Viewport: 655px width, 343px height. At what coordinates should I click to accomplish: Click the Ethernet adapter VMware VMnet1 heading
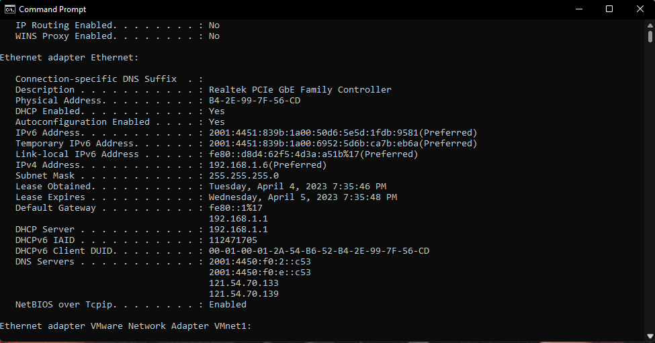(x=126, y=326)
